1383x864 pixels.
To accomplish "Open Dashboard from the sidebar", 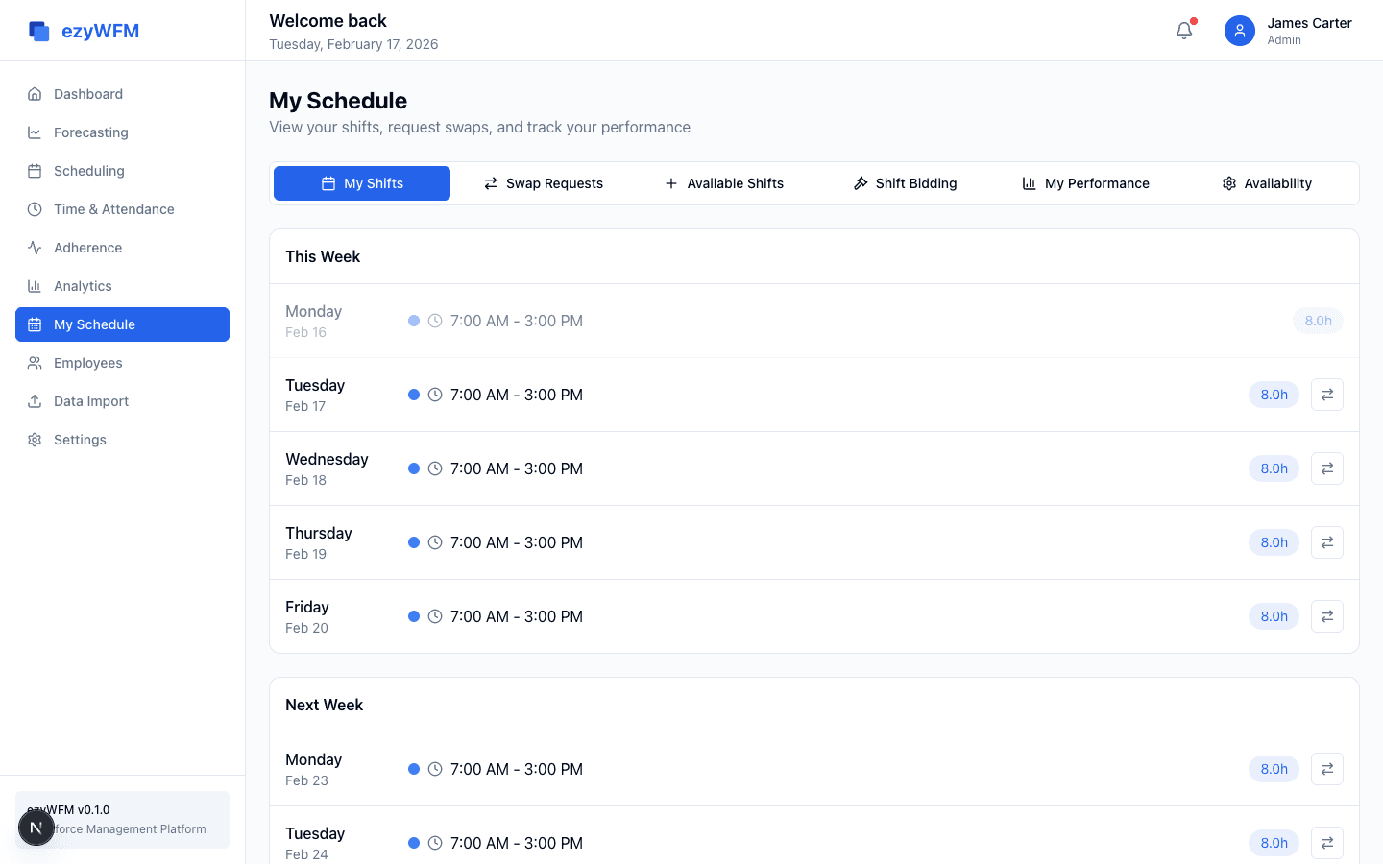I will pyautogui.click(x=88, y=94).
